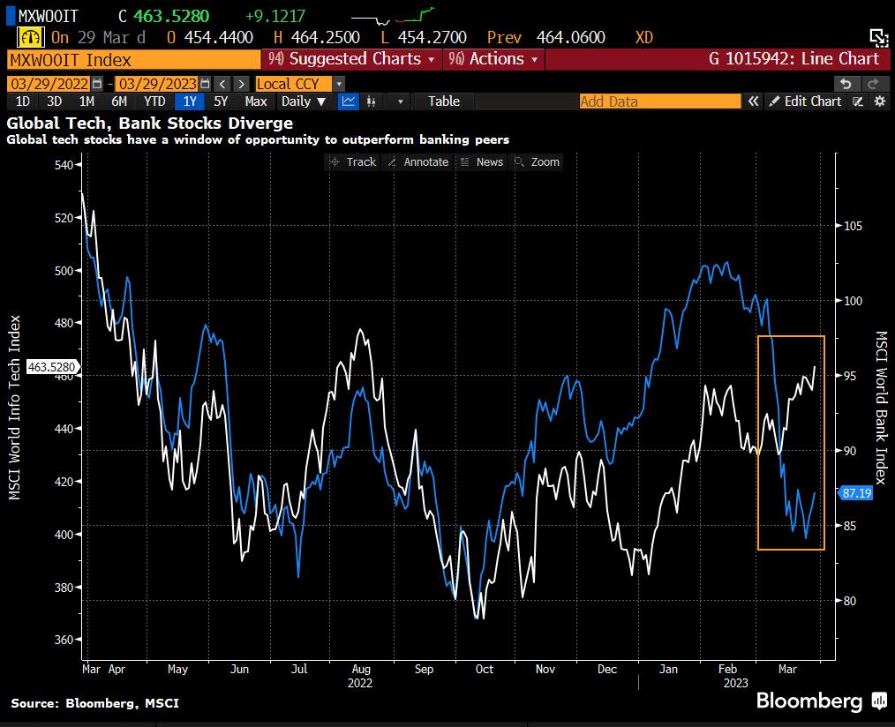Open the Actions menu
Screen dimensions: 895x727
493,59
